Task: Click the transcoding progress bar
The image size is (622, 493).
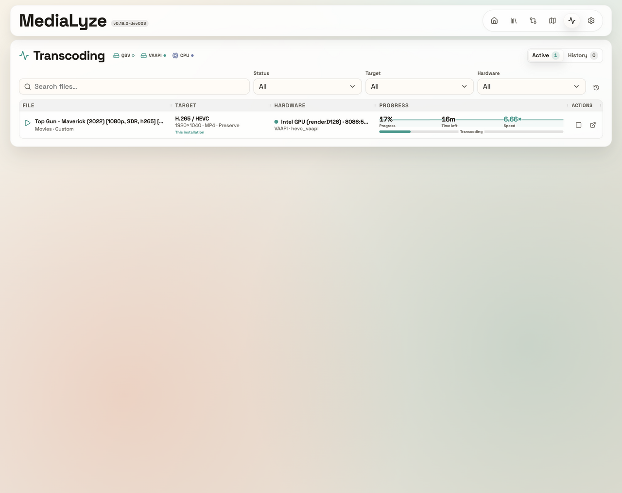Action: pos(471,131)
